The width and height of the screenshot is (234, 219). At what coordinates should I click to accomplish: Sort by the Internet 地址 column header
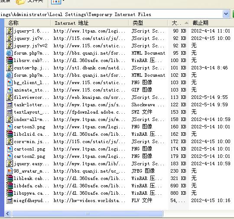coord(90,23)
